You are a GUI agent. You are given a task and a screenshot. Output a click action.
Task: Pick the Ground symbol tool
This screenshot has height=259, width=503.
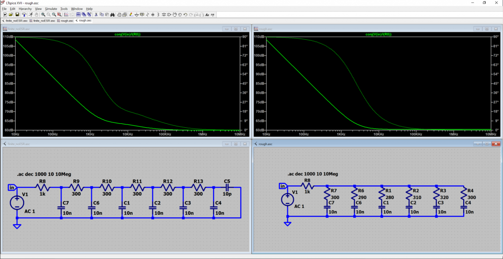[x=137, y=15]
